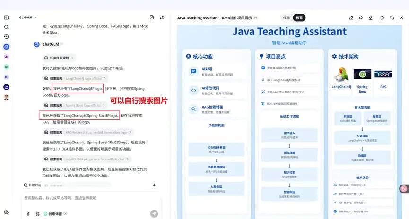Run the preview with play icon

[x=382, y=18]
